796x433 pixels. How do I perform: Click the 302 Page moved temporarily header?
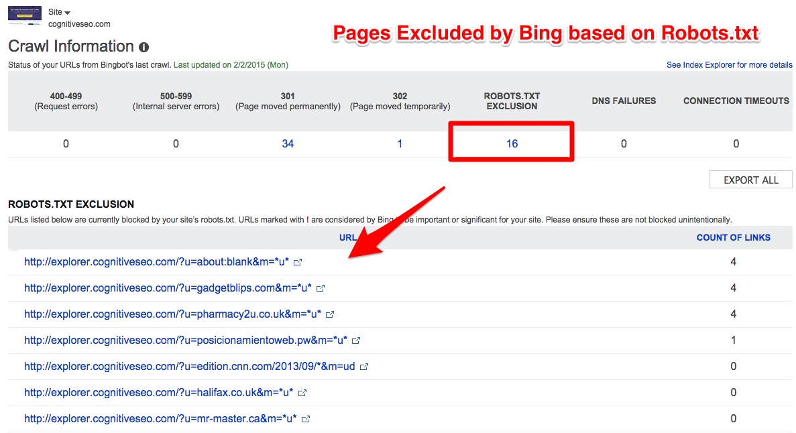pos(400,101)
